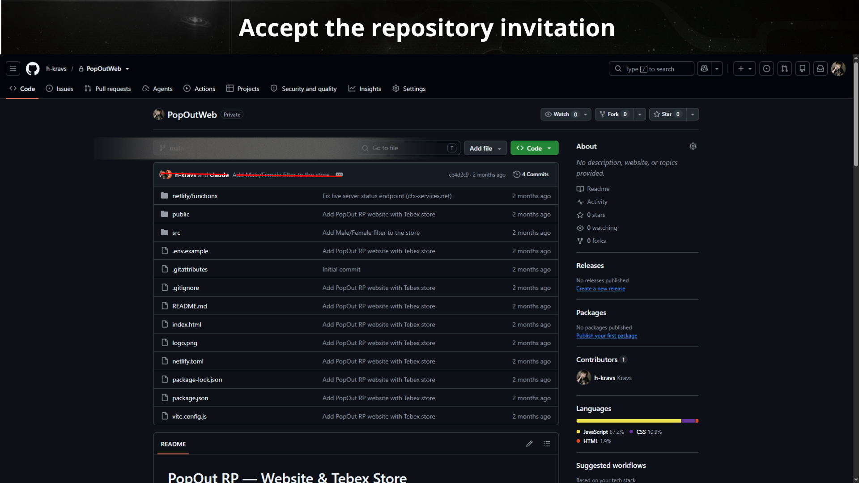This screenshot has height=483, width=859.
Task: Click the Go to file search field
Action: click(409, 148)
